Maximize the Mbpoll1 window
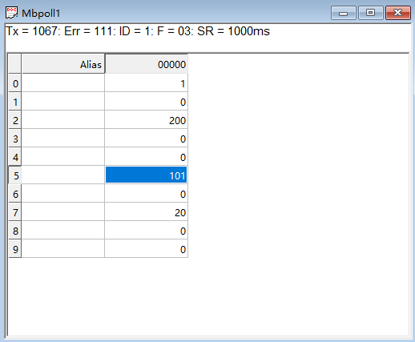The height and width of the screenshot is (342, 415). 371,13
